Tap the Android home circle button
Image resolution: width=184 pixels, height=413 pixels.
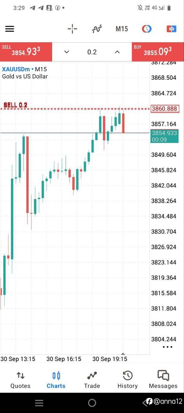pos(92,403)
